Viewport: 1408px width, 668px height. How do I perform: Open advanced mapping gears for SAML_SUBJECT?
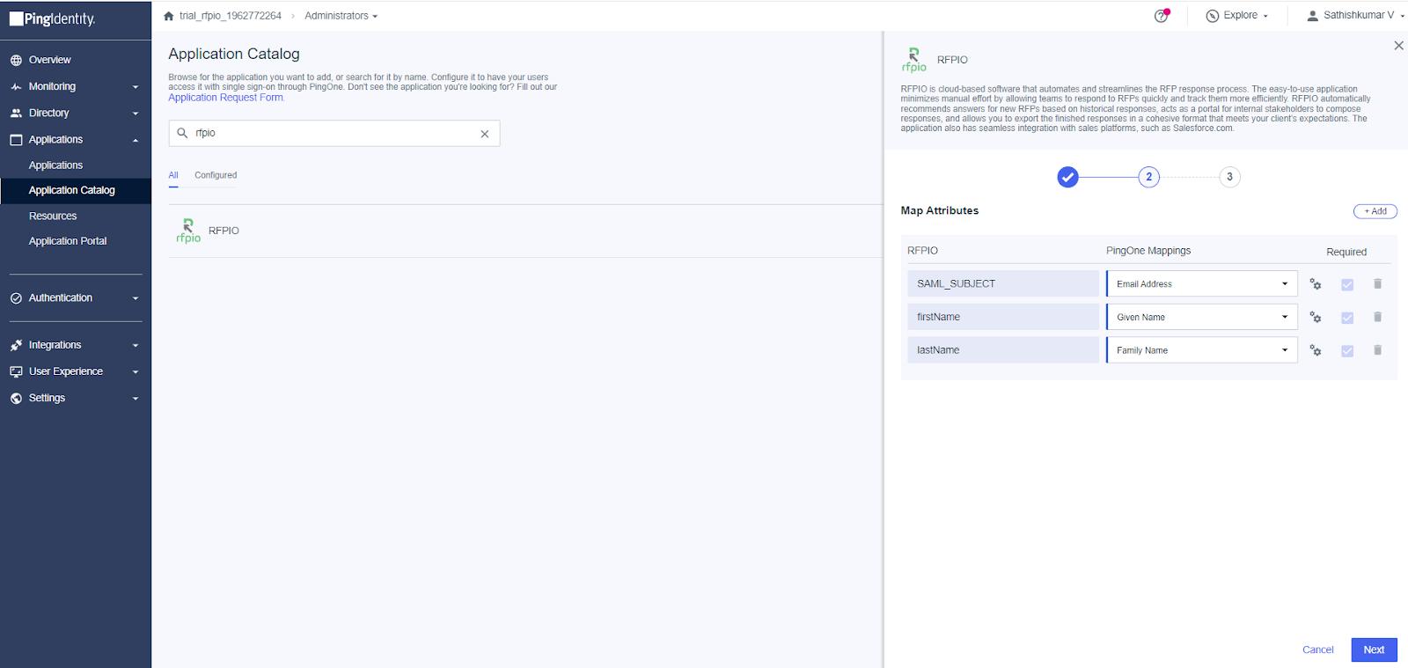[x=1316, y=284]
